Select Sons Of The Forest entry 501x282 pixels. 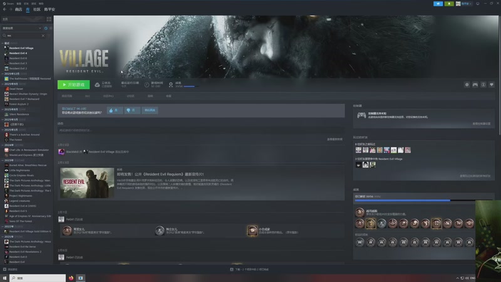(21, 221)
